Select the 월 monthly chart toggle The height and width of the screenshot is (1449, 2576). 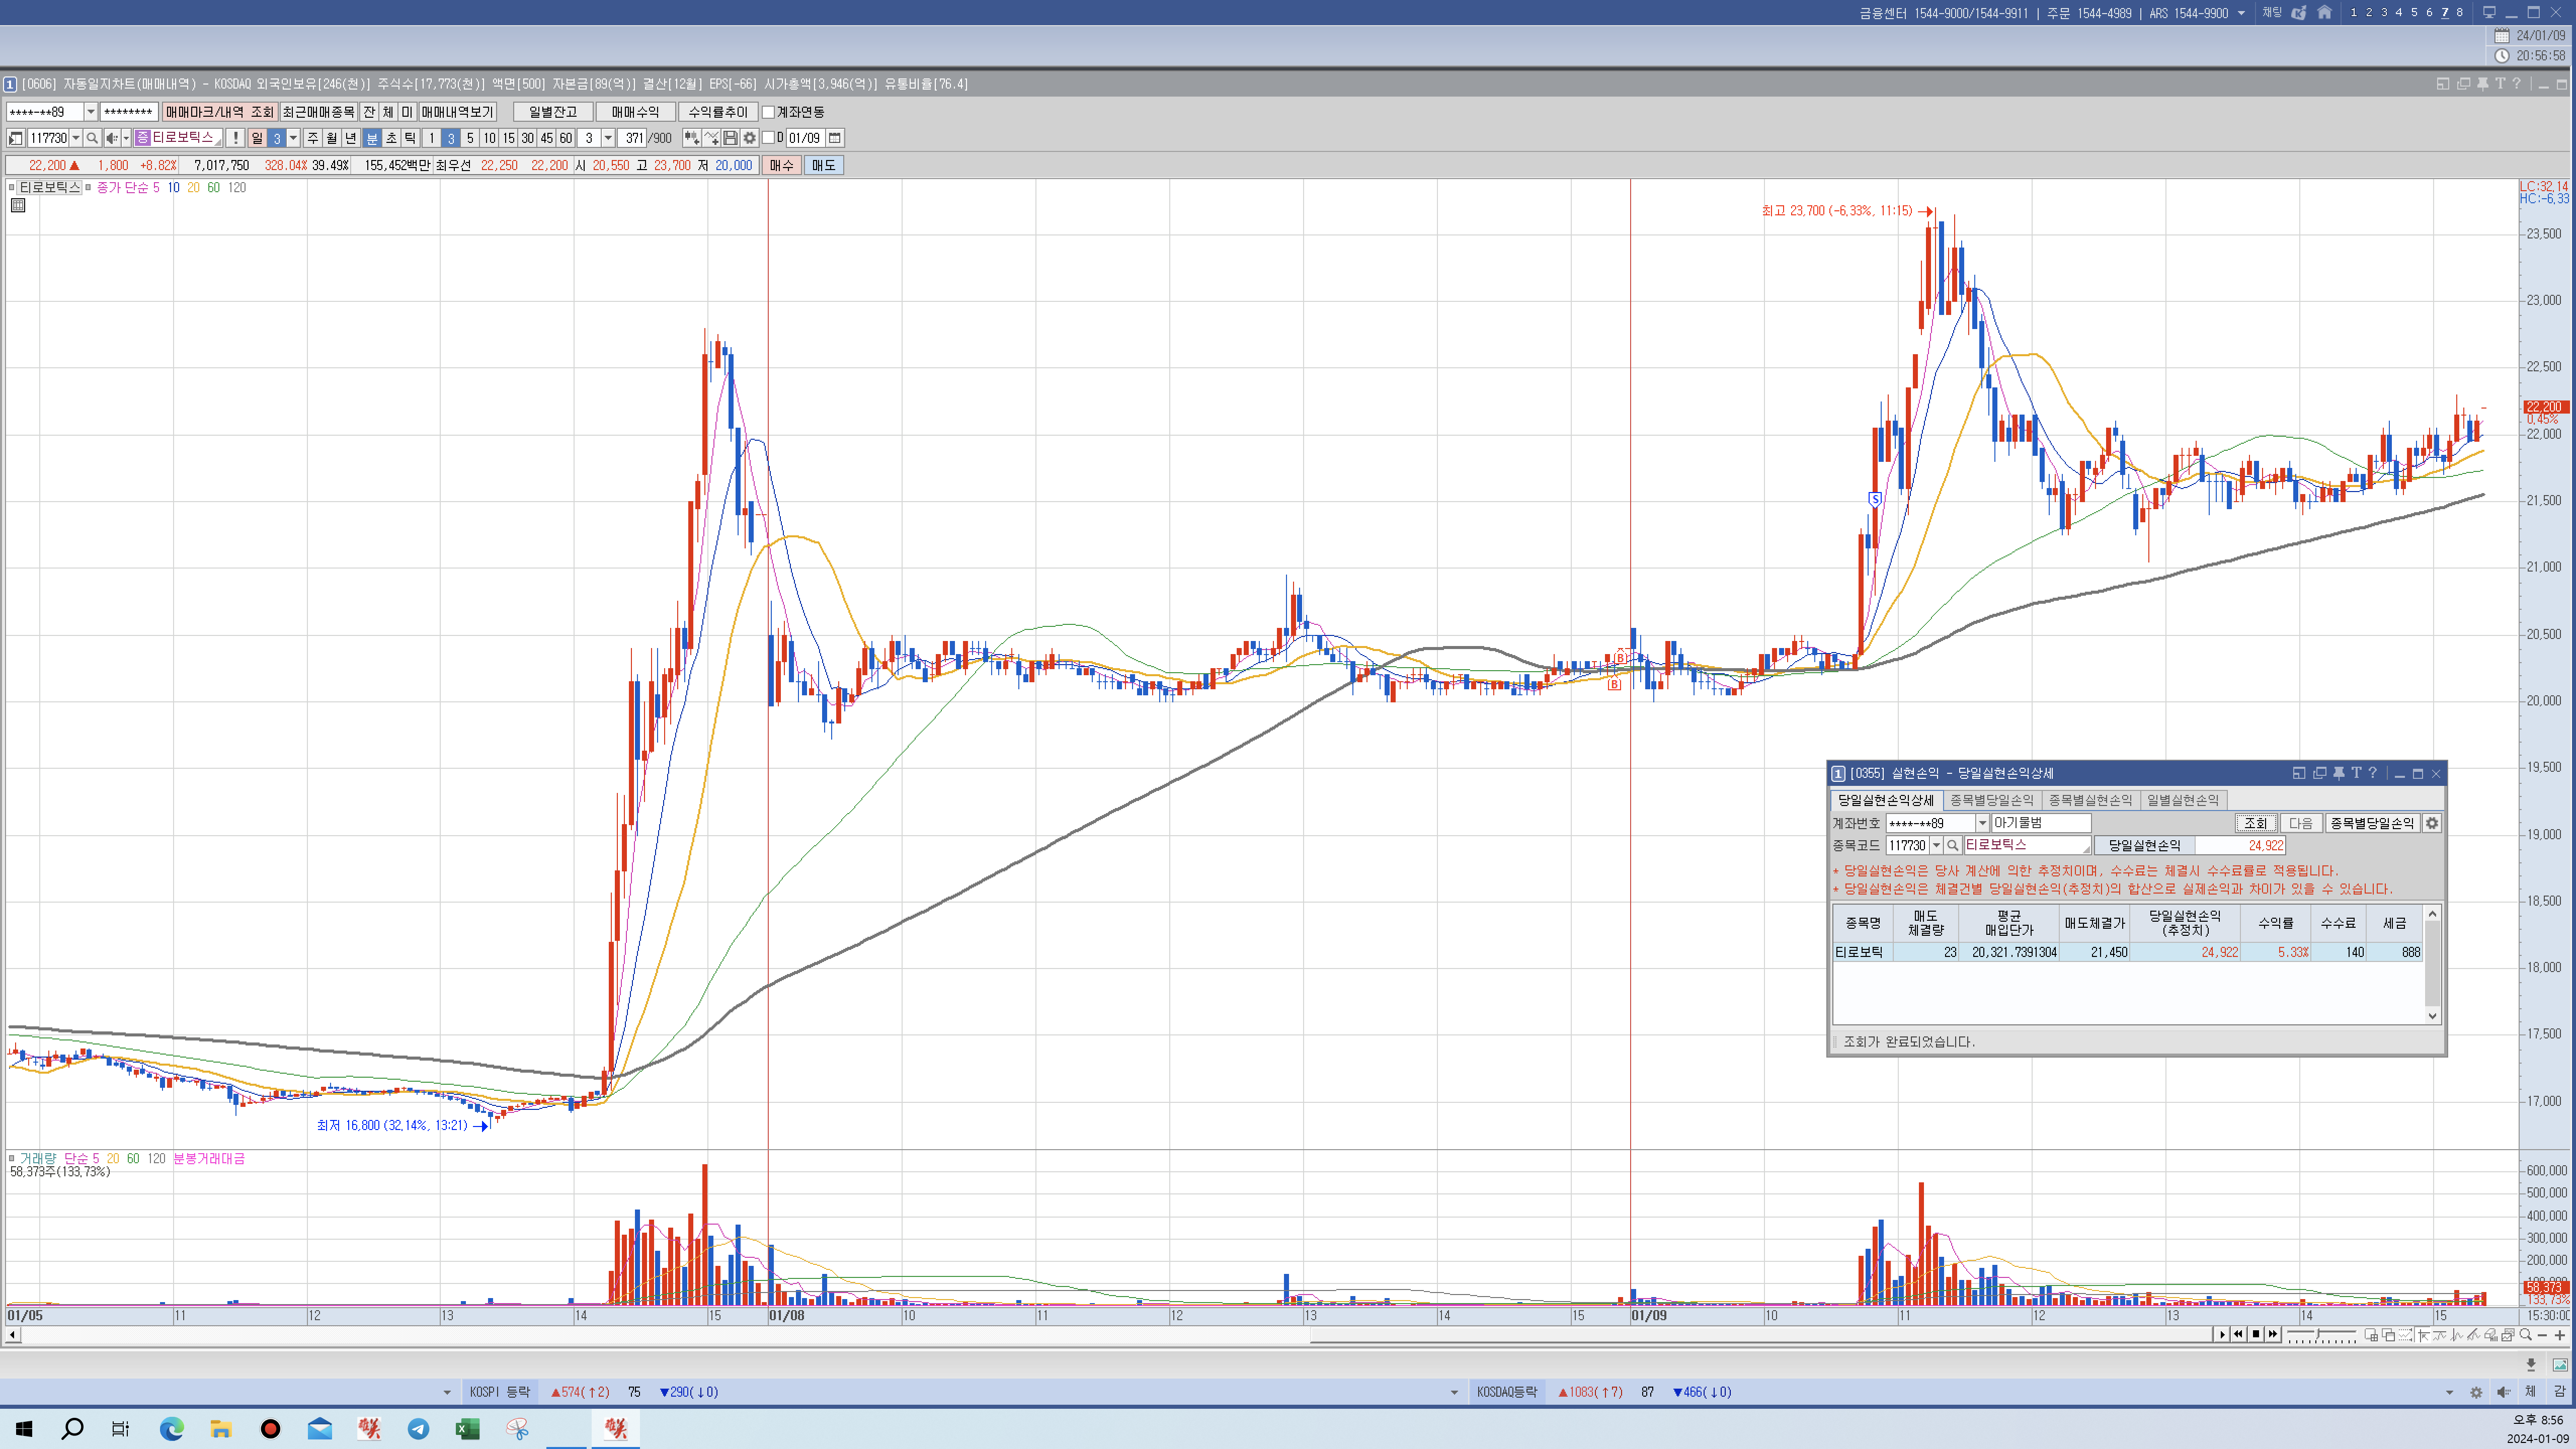(x=331, y=138)
